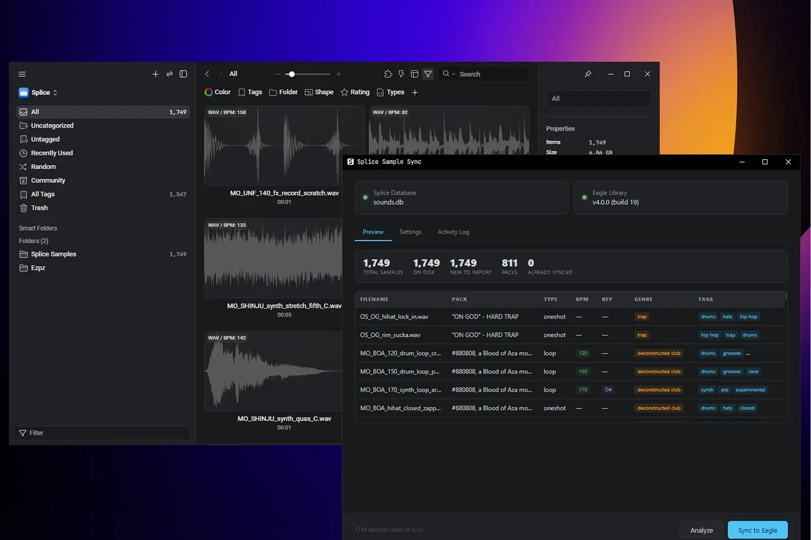
Task: Collapse the Folders (2) section
Action: point(34,241)
